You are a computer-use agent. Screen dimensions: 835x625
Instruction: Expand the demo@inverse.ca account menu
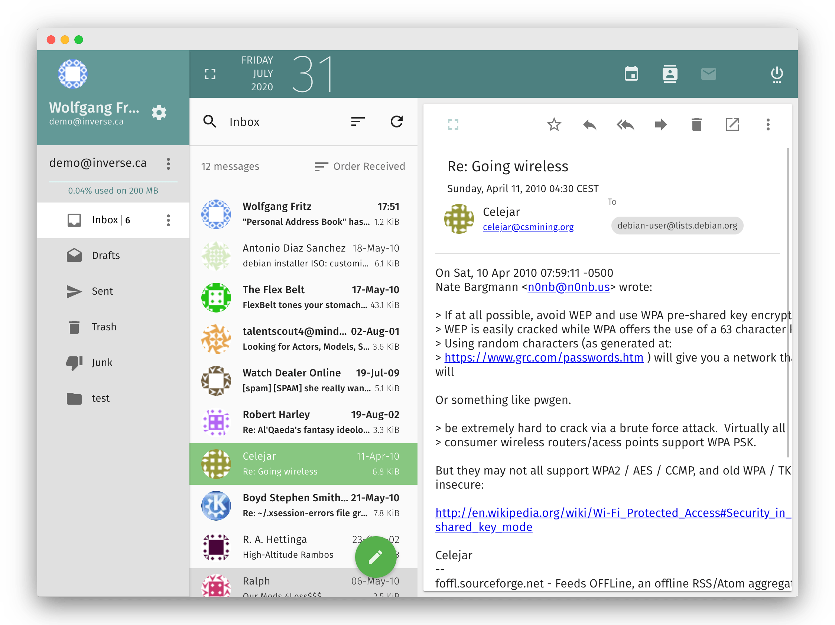[x=169, y=163]
